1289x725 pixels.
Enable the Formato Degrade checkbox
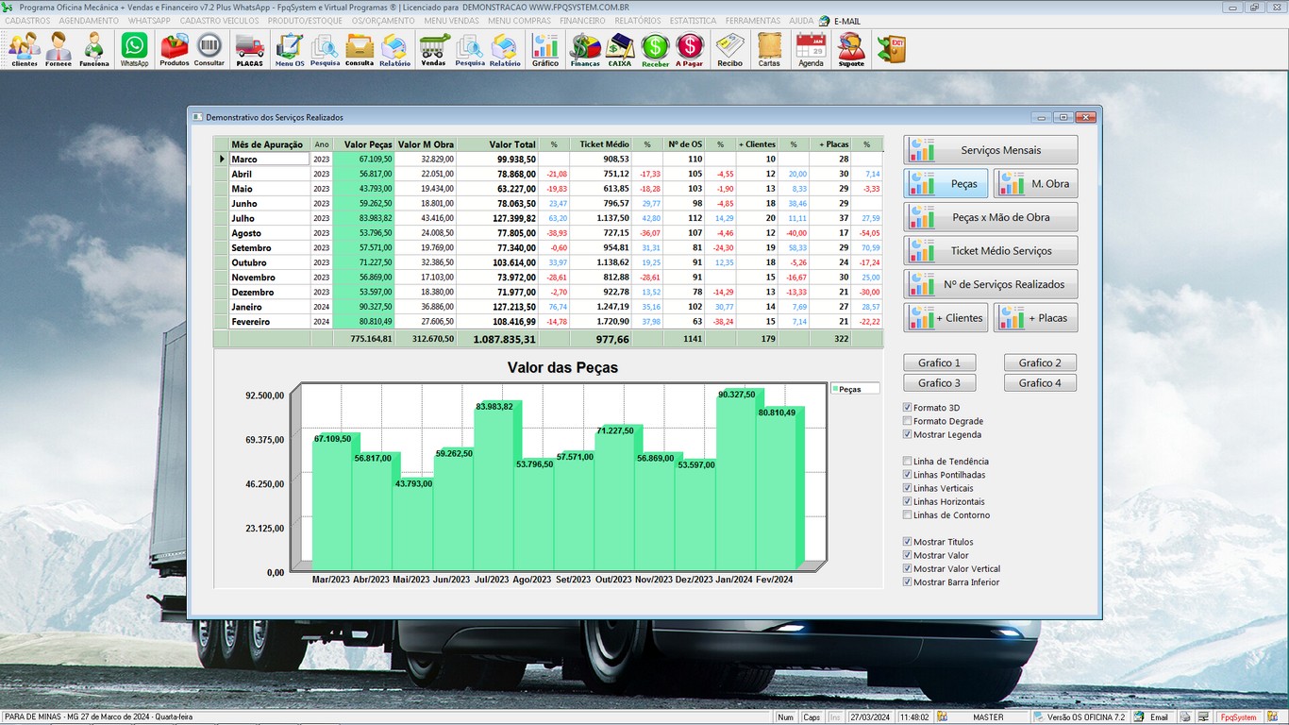coord(908,421)
